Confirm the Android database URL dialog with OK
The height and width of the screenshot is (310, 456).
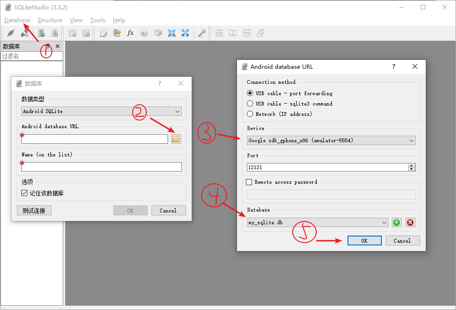pyautogui.click(x=364, y=240)
